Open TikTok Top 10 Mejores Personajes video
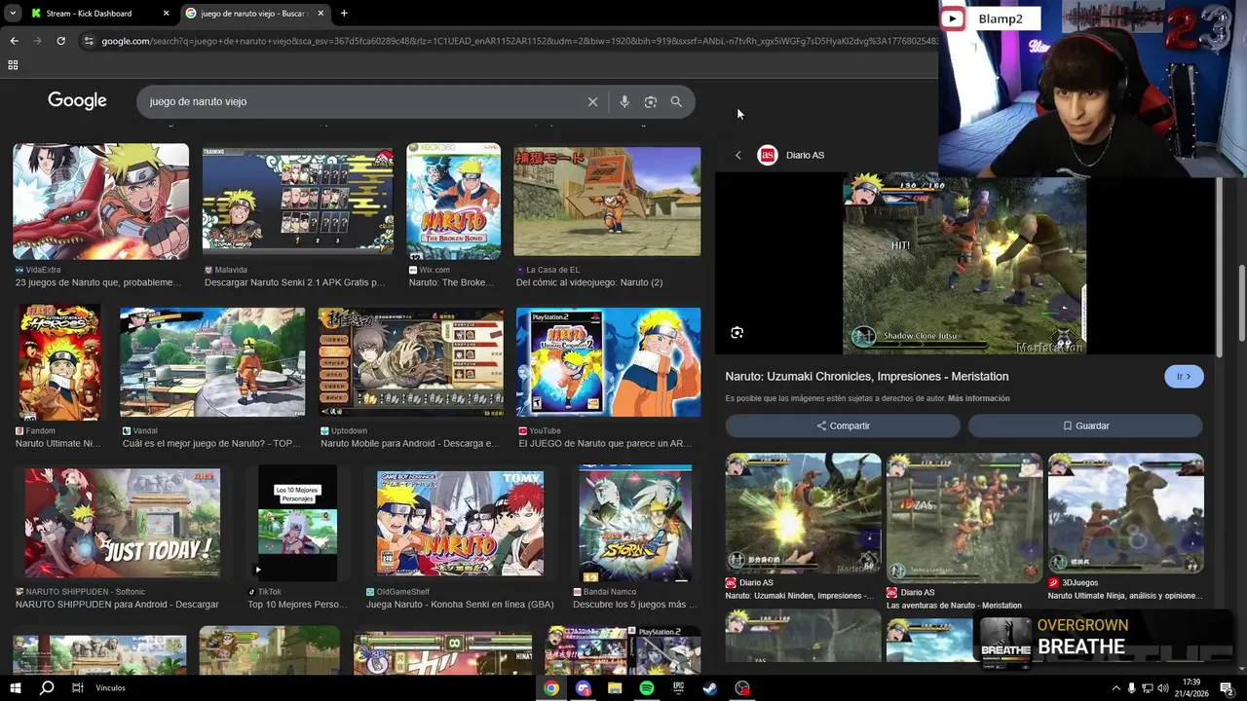1247x701 pixels. [x=297, y=524]
